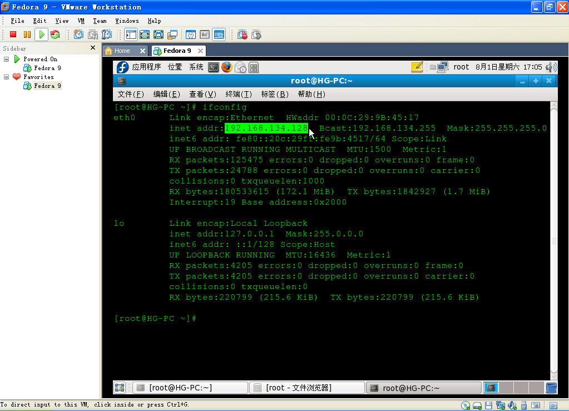Launch Firefox from the Fedora panel
569x411 pixels.
coord(226,67)
